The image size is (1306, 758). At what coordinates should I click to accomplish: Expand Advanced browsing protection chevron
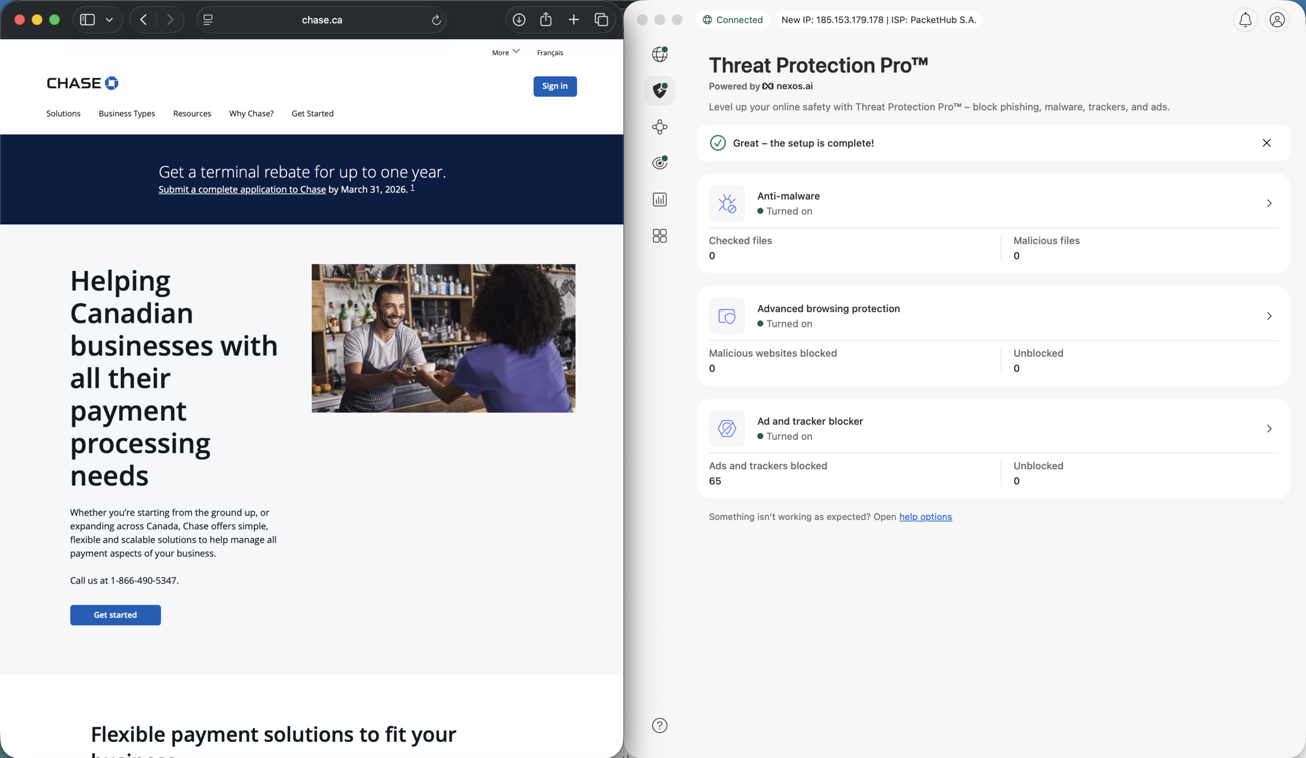pos(1269,316)
